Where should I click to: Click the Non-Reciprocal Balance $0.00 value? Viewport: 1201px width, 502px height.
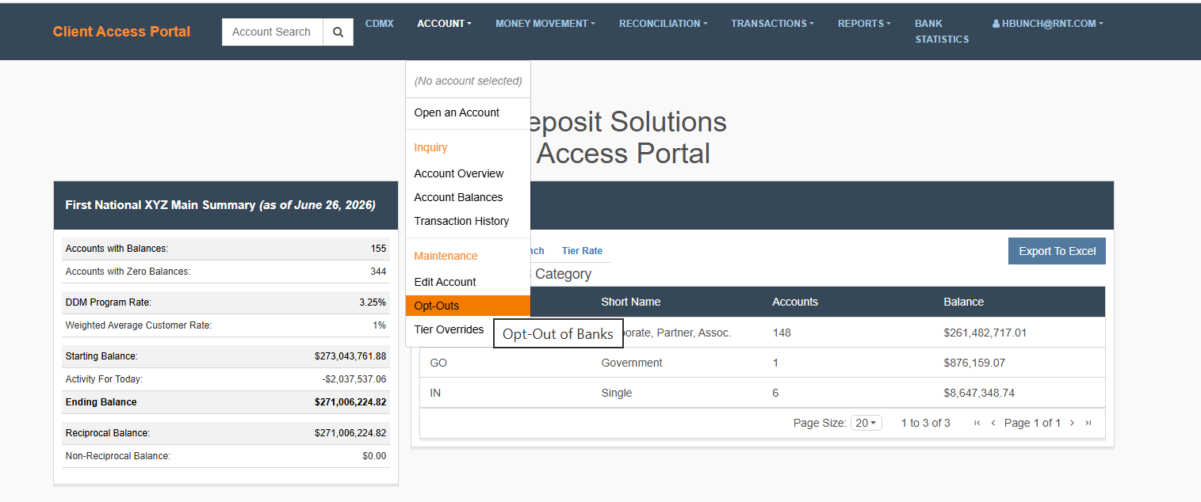[374, 456]
